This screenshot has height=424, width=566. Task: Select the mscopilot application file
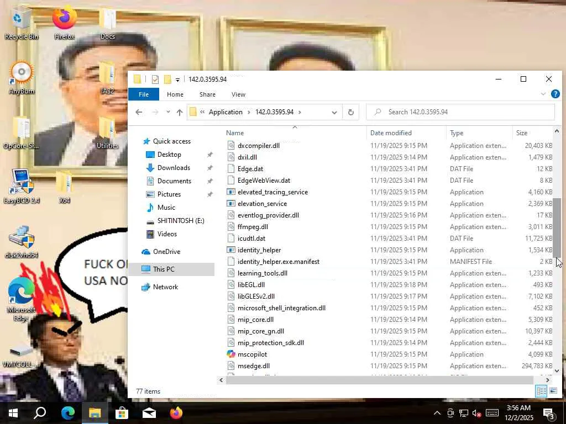252,354
